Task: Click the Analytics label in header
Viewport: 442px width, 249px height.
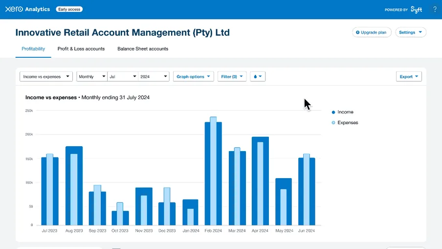Action: [x=38, y=9]
